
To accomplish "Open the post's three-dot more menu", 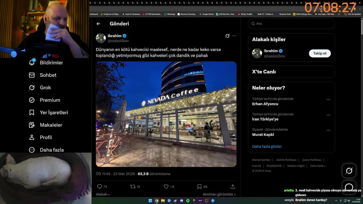I will click(x=234, y=36).
